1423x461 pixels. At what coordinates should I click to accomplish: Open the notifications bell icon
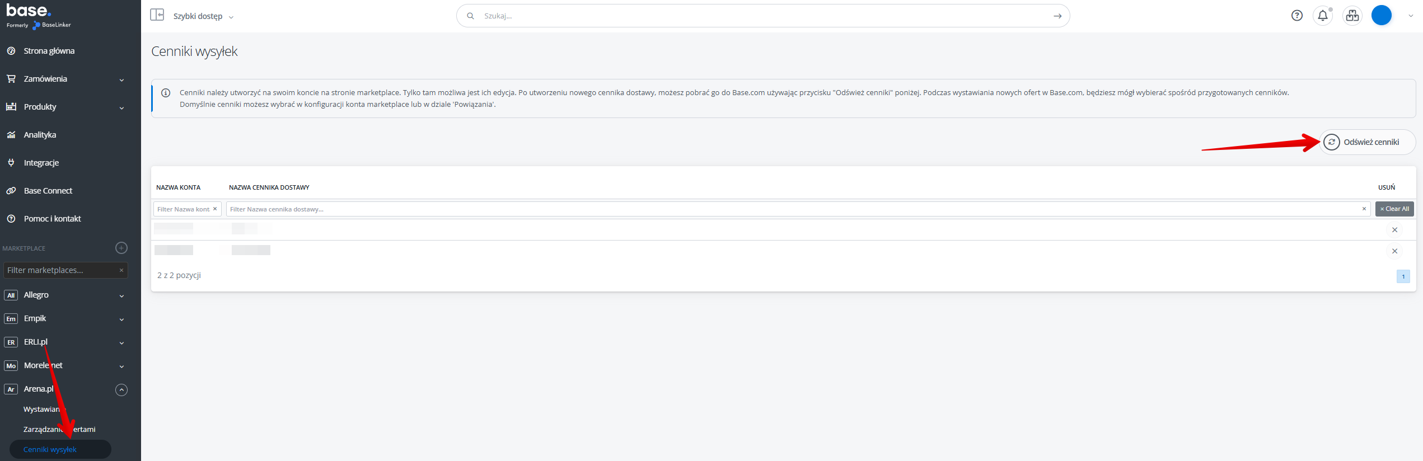(x=1322, y=16)
